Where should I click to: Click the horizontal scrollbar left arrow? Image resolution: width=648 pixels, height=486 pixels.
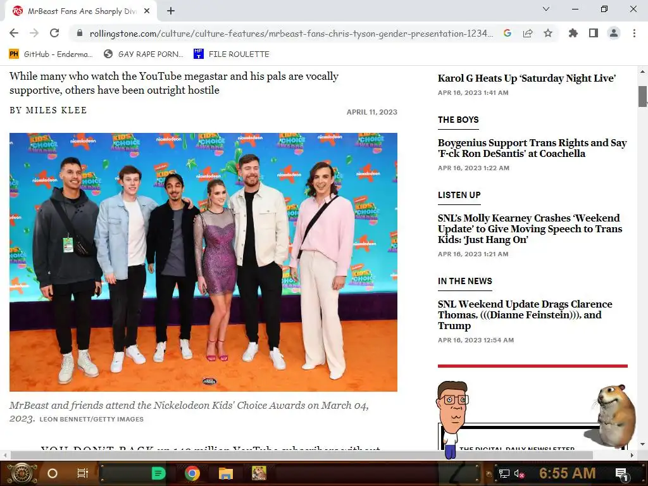coord(5,455)
